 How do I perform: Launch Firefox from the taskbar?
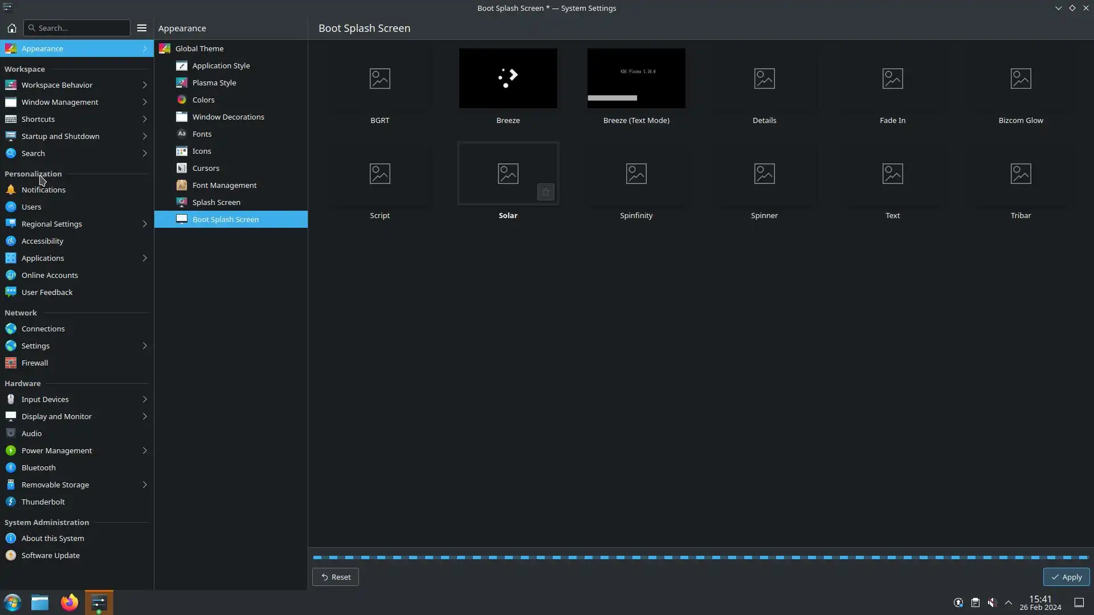pos(70,602)
